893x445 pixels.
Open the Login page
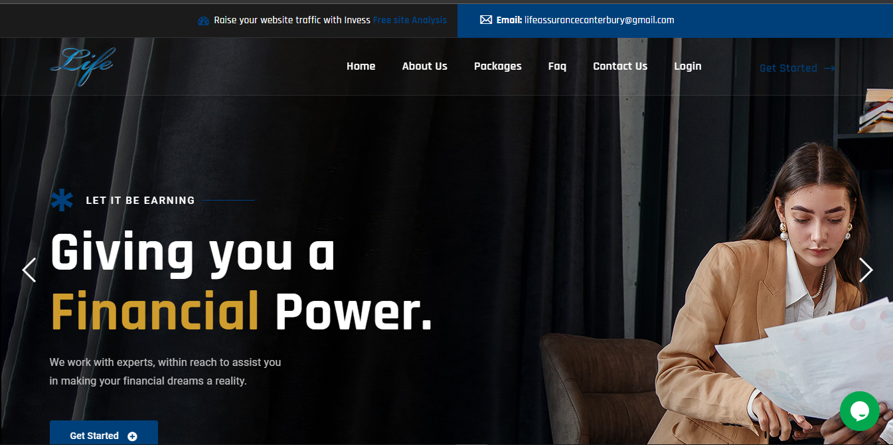(687, 66)
